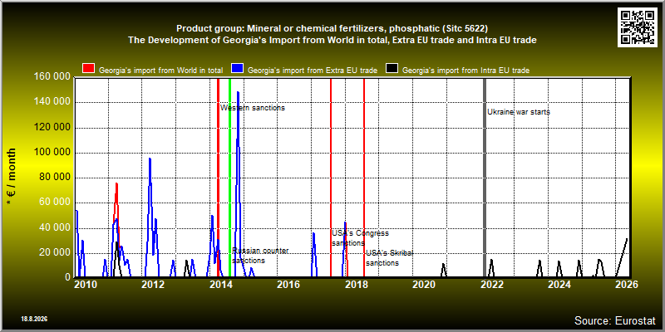Click the "USA's Congress sanctions" annotation
665x332 pixels.
click(x=360, y=238)
